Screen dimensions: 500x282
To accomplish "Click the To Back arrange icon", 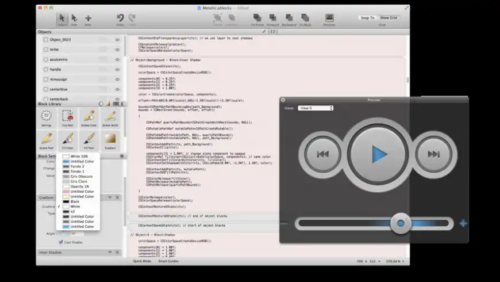I will [x=306, y=18].
